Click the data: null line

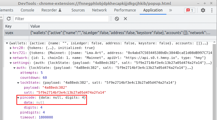34,103
